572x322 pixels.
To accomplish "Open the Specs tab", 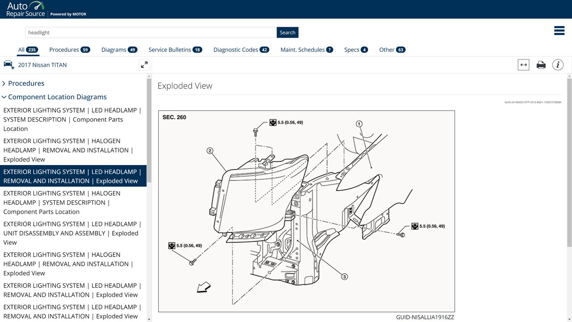I will coord(356,50).
